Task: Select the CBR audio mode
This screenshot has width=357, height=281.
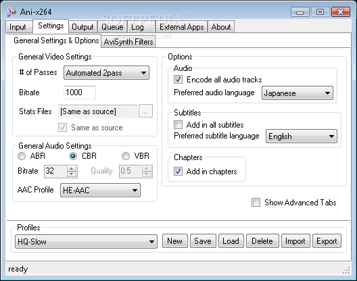Action: coord(73,156)
